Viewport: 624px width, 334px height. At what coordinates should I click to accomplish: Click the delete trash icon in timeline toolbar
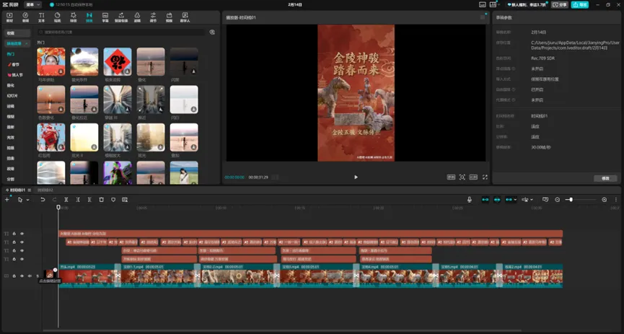point(102,199)
